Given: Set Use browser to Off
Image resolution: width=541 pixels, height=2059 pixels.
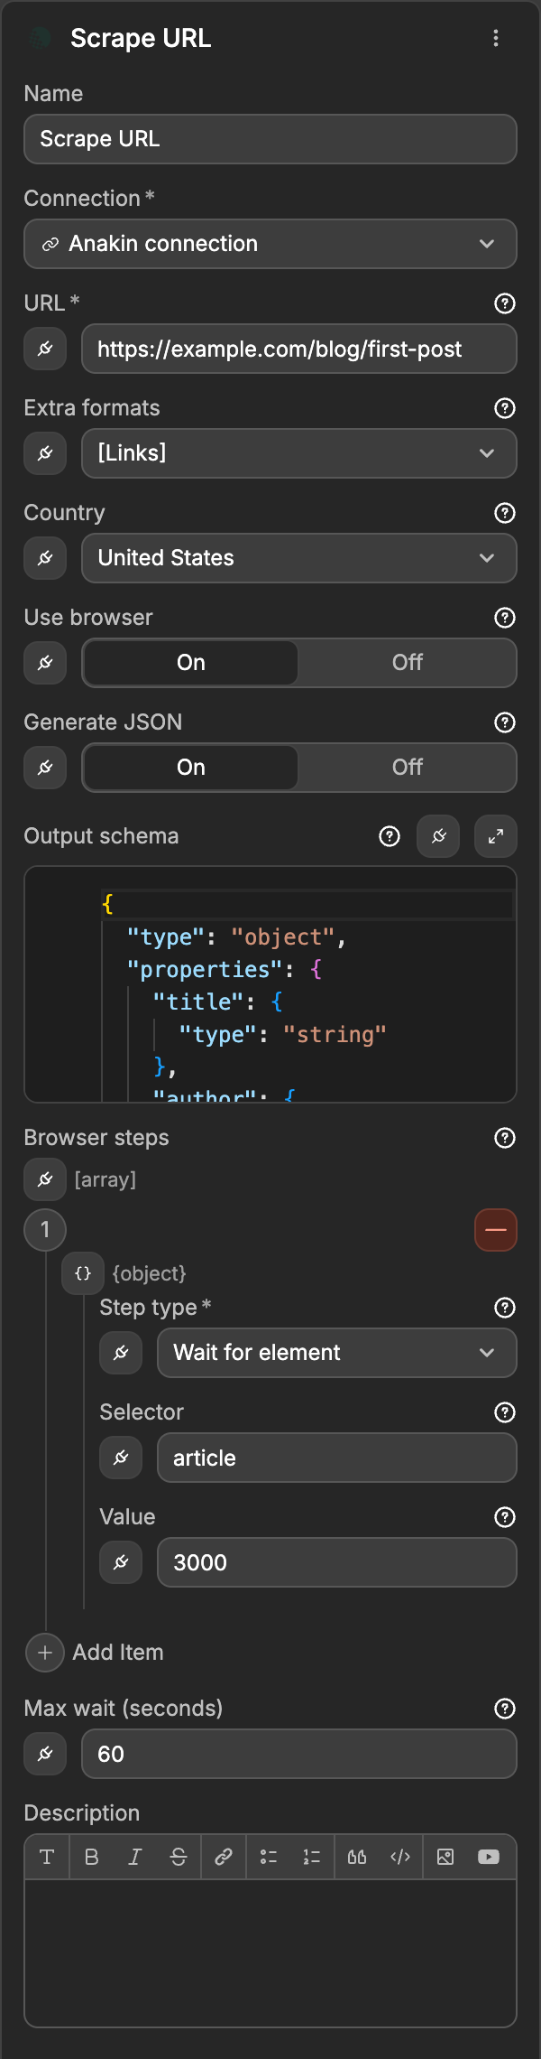Looking at the screenshot, I should tap(408, 663).
